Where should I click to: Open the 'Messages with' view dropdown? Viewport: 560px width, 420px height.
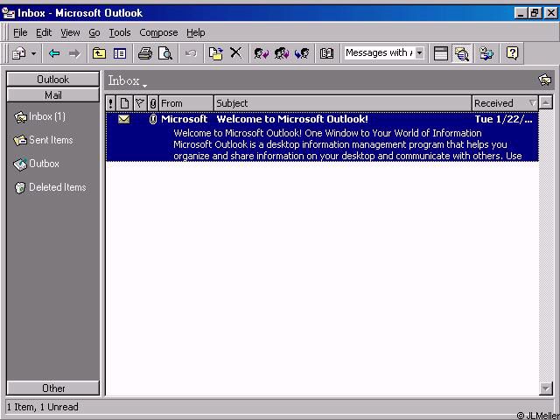pyautogui.click(x=420, y=53)
